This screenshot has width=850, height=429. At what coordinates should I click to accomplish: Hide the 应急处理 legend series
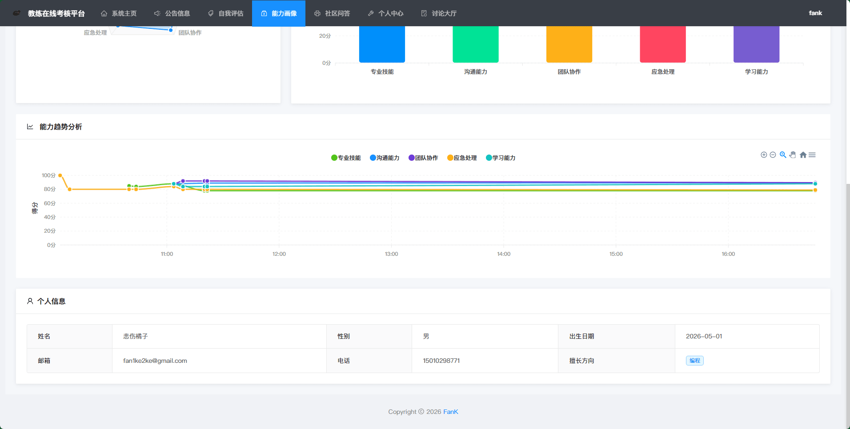(462, 158)
